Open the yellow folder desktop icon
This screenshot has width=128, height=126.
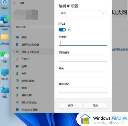coord(5,39)
